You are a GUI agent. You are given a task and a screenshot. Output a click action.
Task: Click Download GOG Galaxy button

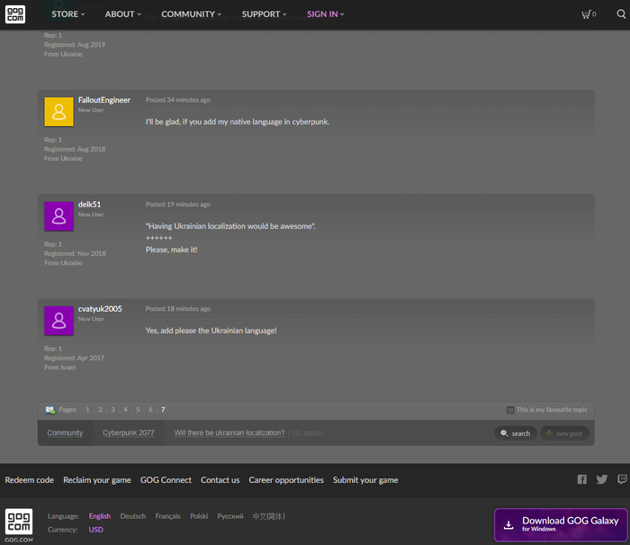click(561, 525)
